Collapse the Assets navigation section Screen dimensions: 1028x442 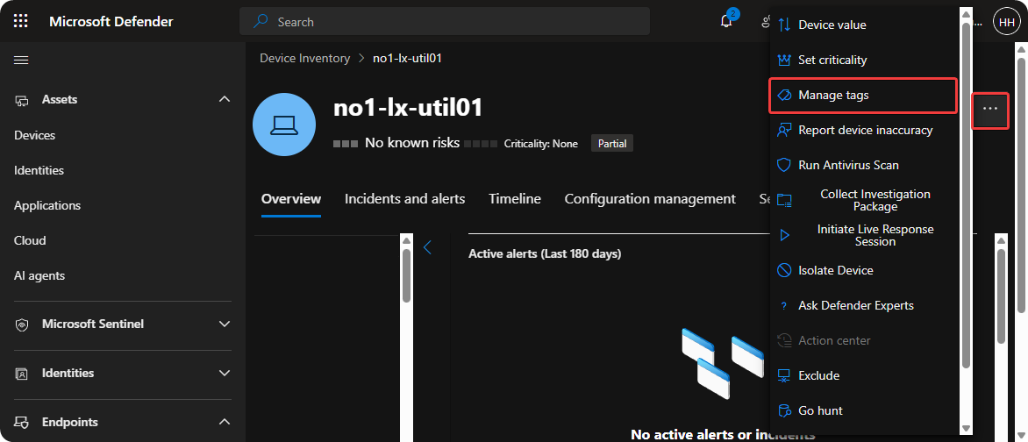point(224,99)
